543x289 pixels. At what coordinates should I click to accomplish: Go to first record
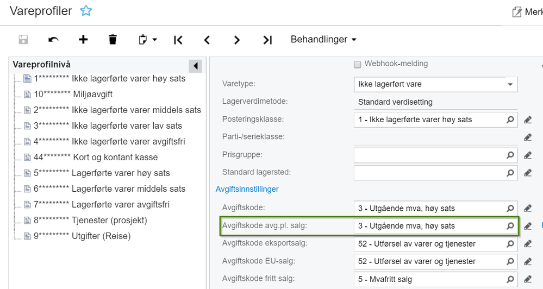point(178,40)
